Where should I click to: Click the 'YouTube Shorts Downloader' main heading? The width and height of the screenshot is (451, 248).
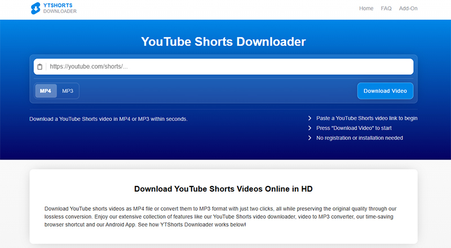tap(223, 42)
